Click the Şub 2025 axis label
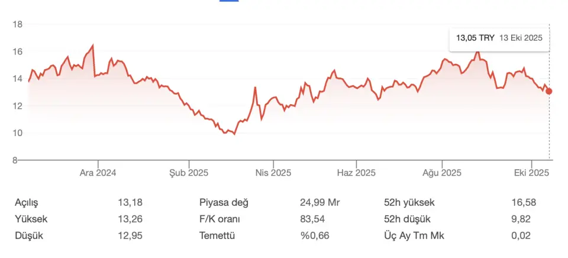Screen dimensions: 568x258 click(189, 173)
